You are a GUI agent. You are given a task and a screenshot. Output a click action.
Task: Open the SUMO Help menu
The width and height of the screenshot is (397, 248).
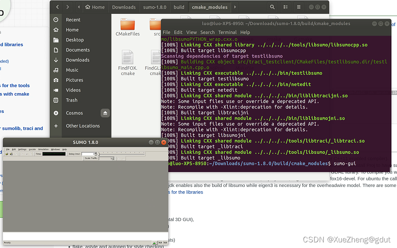(64, 149)
